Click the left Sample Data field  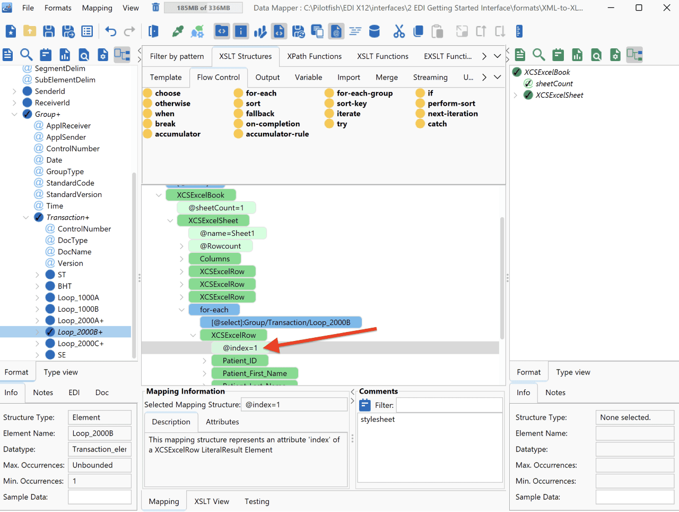click(x=100, y=497)
